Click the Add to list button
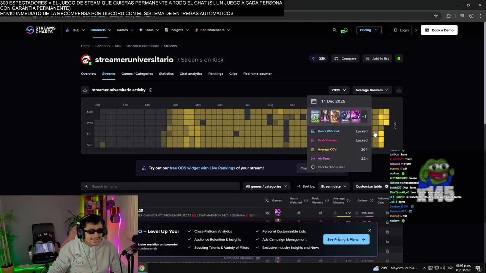The height and width of the screenshot is (273, 486). click(377, 58)
